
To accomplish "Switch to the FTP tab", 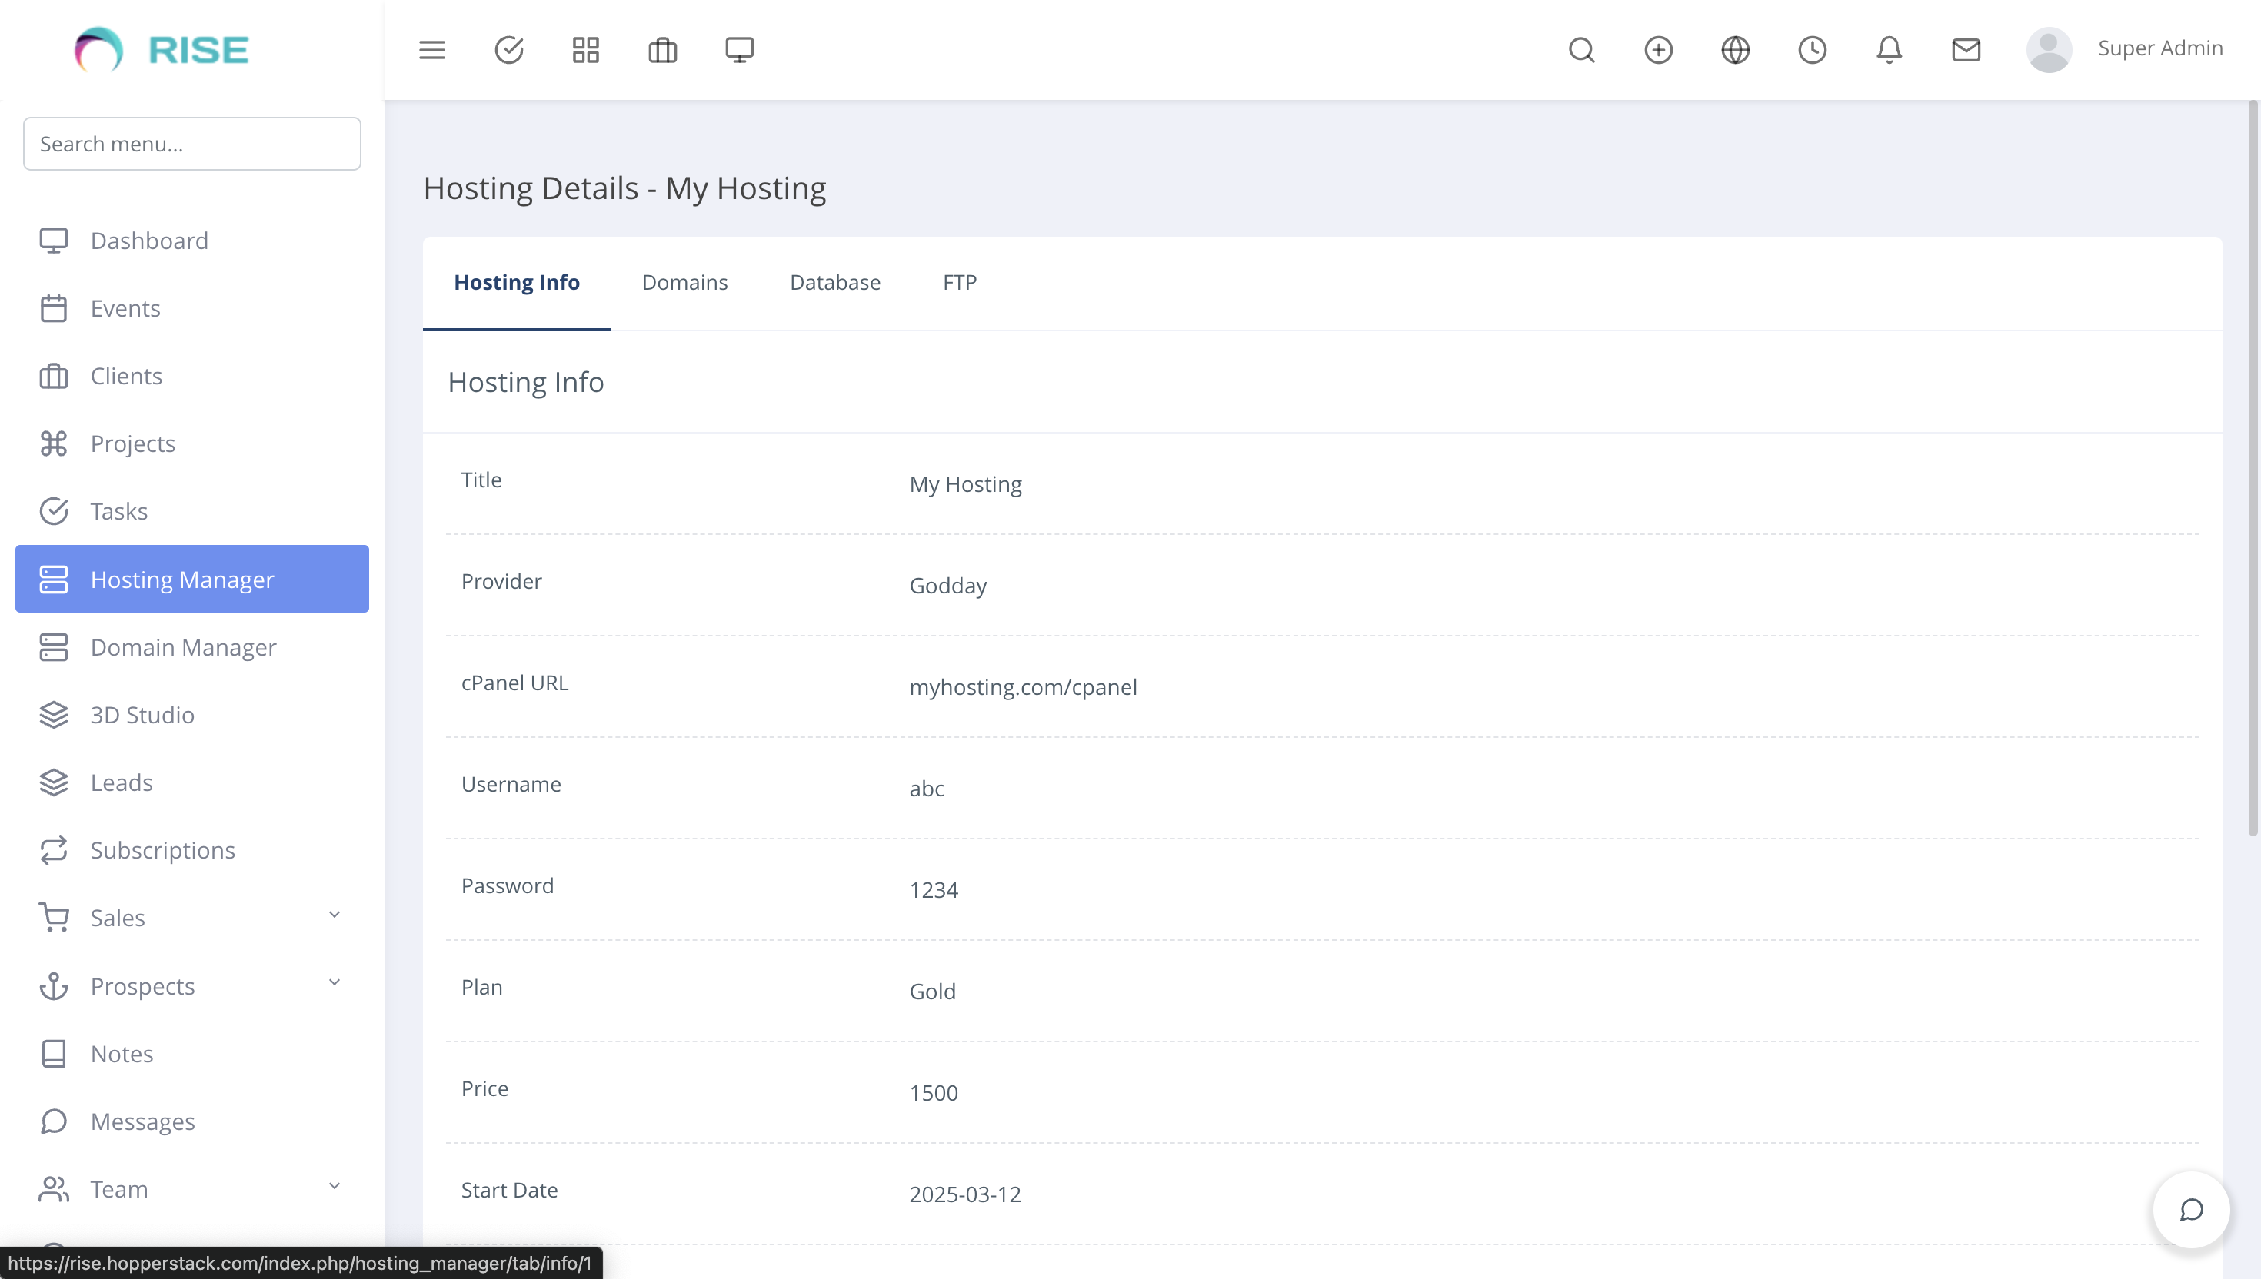I will (x=959, y=282).
